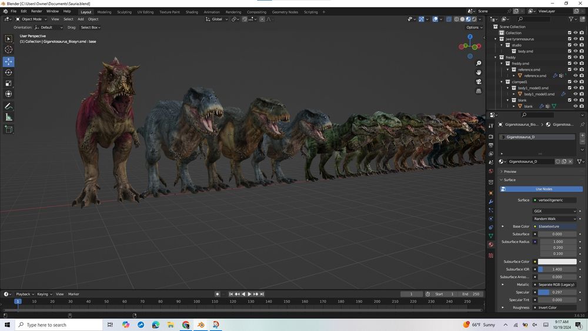Open the Object Mode dropdown
Image resolution: width=588 pixels, height=331 pixels.
(x=31, y=19)
